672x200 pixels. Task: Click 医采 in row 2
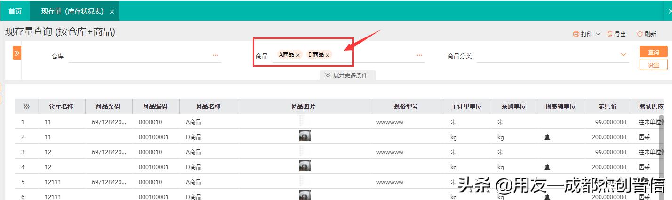pos(644,137)
